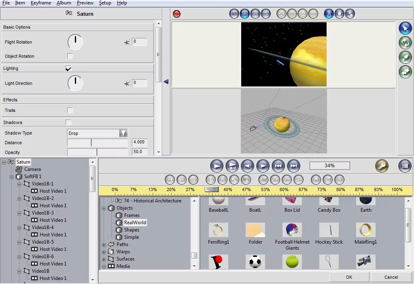Image resolution: width=414 pixels, height=284 pixels.
Task: Collapse the SoftFB 1 tree node
Action: point(12,177)
